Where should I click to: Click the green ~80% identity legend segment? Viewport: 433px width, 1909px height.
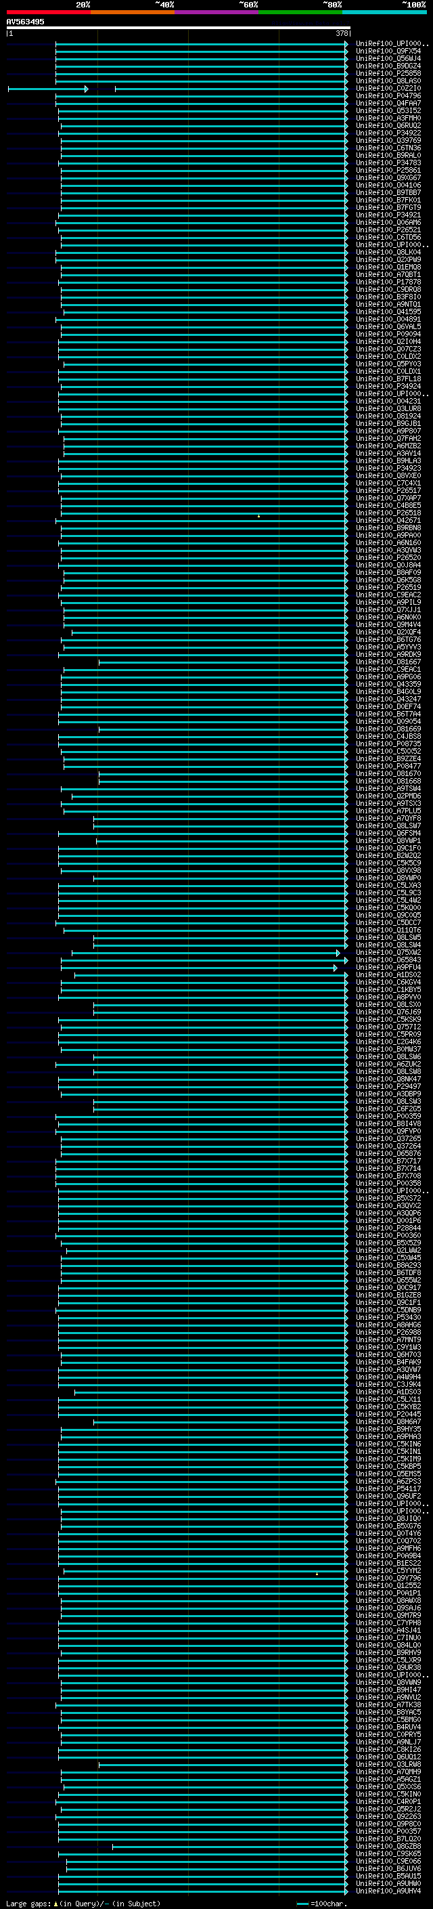tap(300, 12)
